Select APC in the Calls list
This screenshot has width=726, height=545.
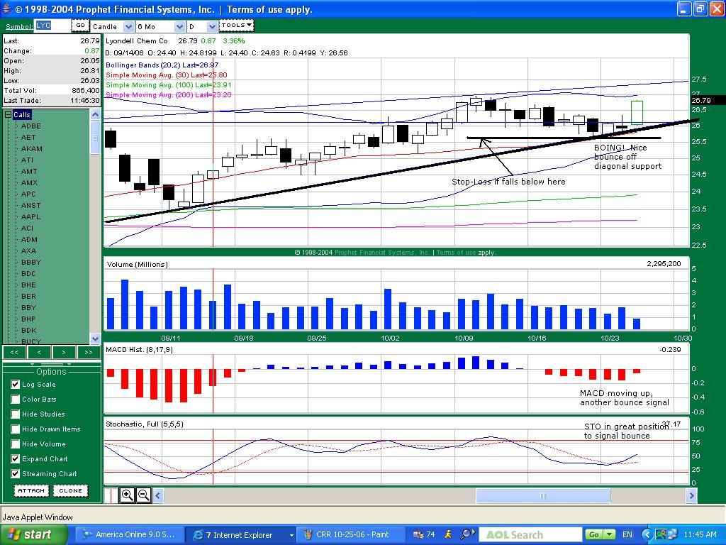point(28,194)
